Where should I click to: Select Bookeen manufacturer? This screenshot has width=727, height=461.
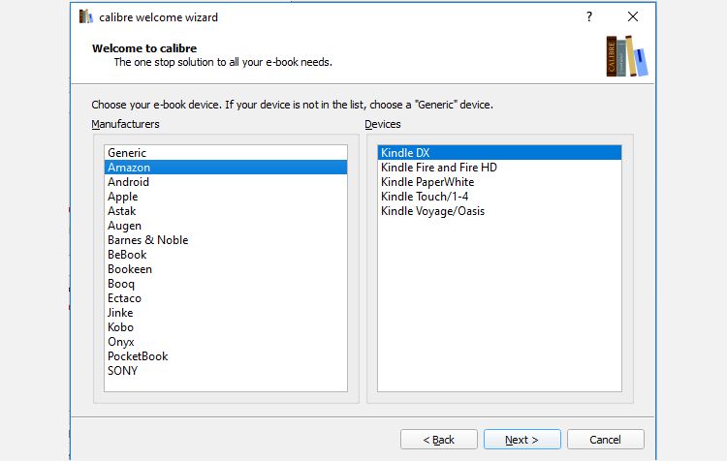point(226,269)
